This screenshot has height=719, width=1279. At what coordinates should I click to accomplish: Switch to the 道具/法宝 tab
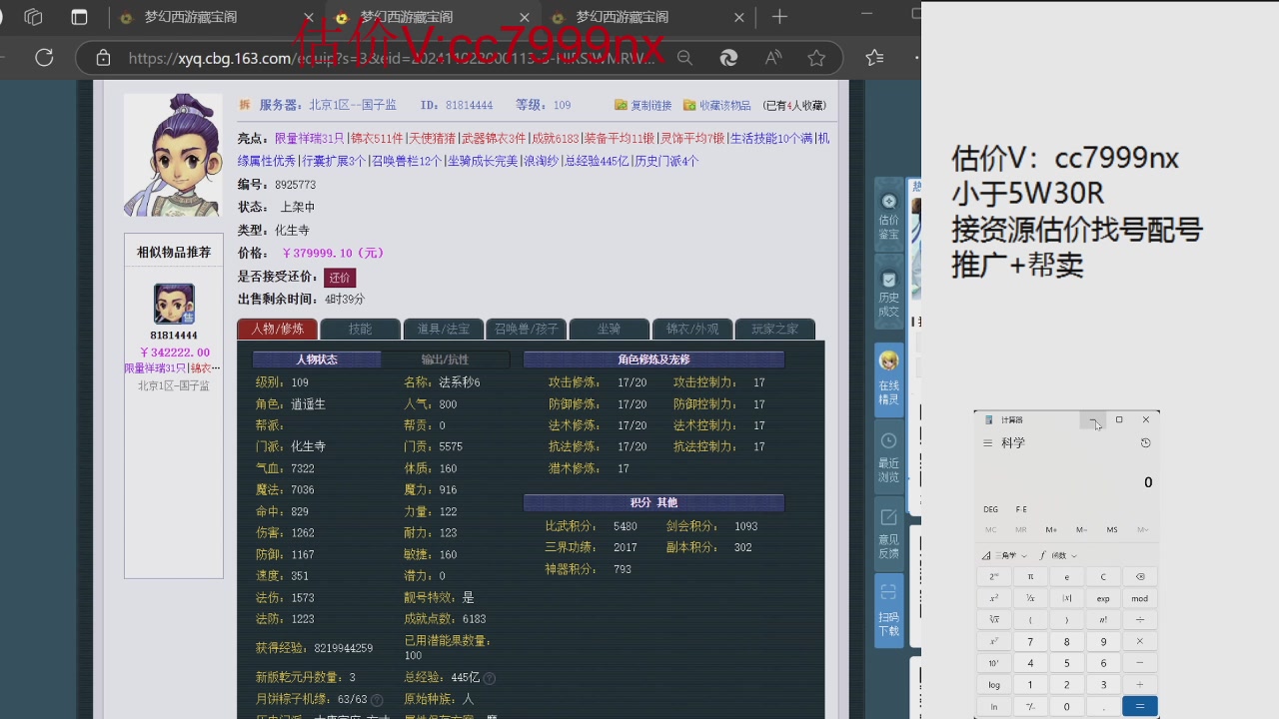tap(443, 329)
